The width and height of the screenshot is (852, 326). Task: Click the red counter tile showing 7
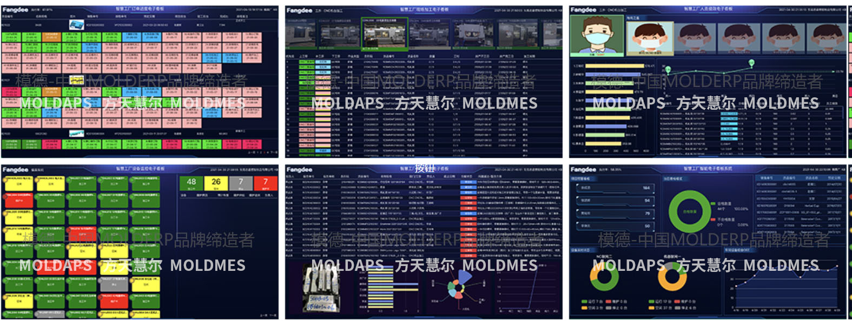point(265,182)
